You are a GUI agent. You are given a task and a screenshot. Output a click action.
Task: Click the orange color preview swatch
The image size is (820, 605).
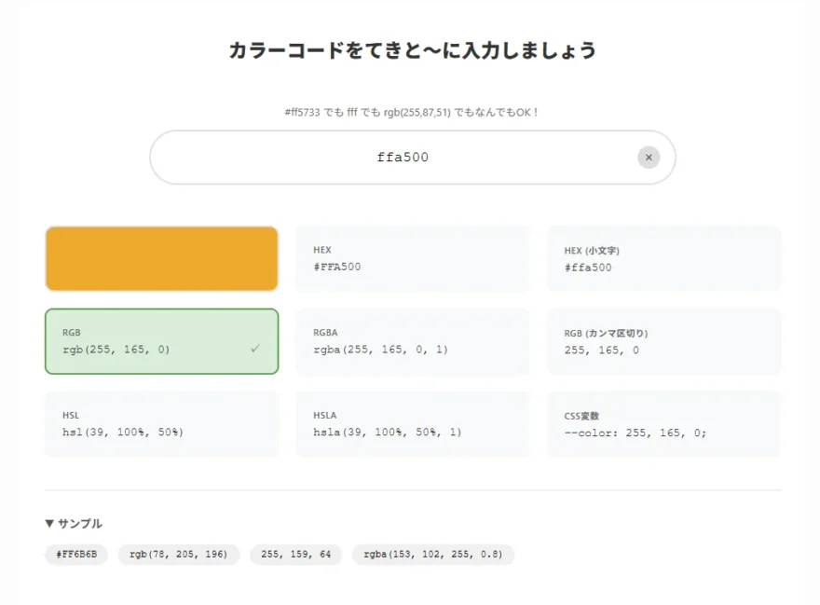coord(161,258)
